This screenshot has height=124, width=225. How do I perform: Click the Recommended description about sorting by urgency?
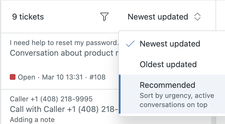click(x=173, y=100)
